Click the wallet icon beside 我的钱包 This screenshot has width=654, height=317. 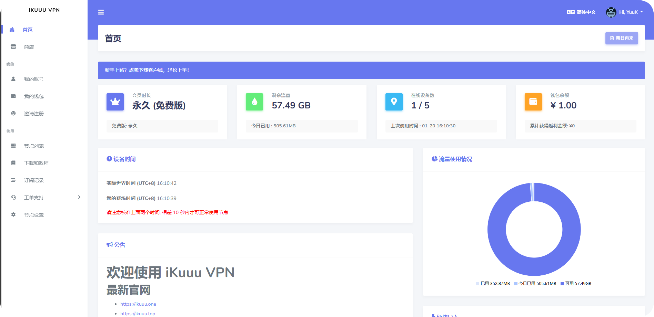(x=13, y=96)
